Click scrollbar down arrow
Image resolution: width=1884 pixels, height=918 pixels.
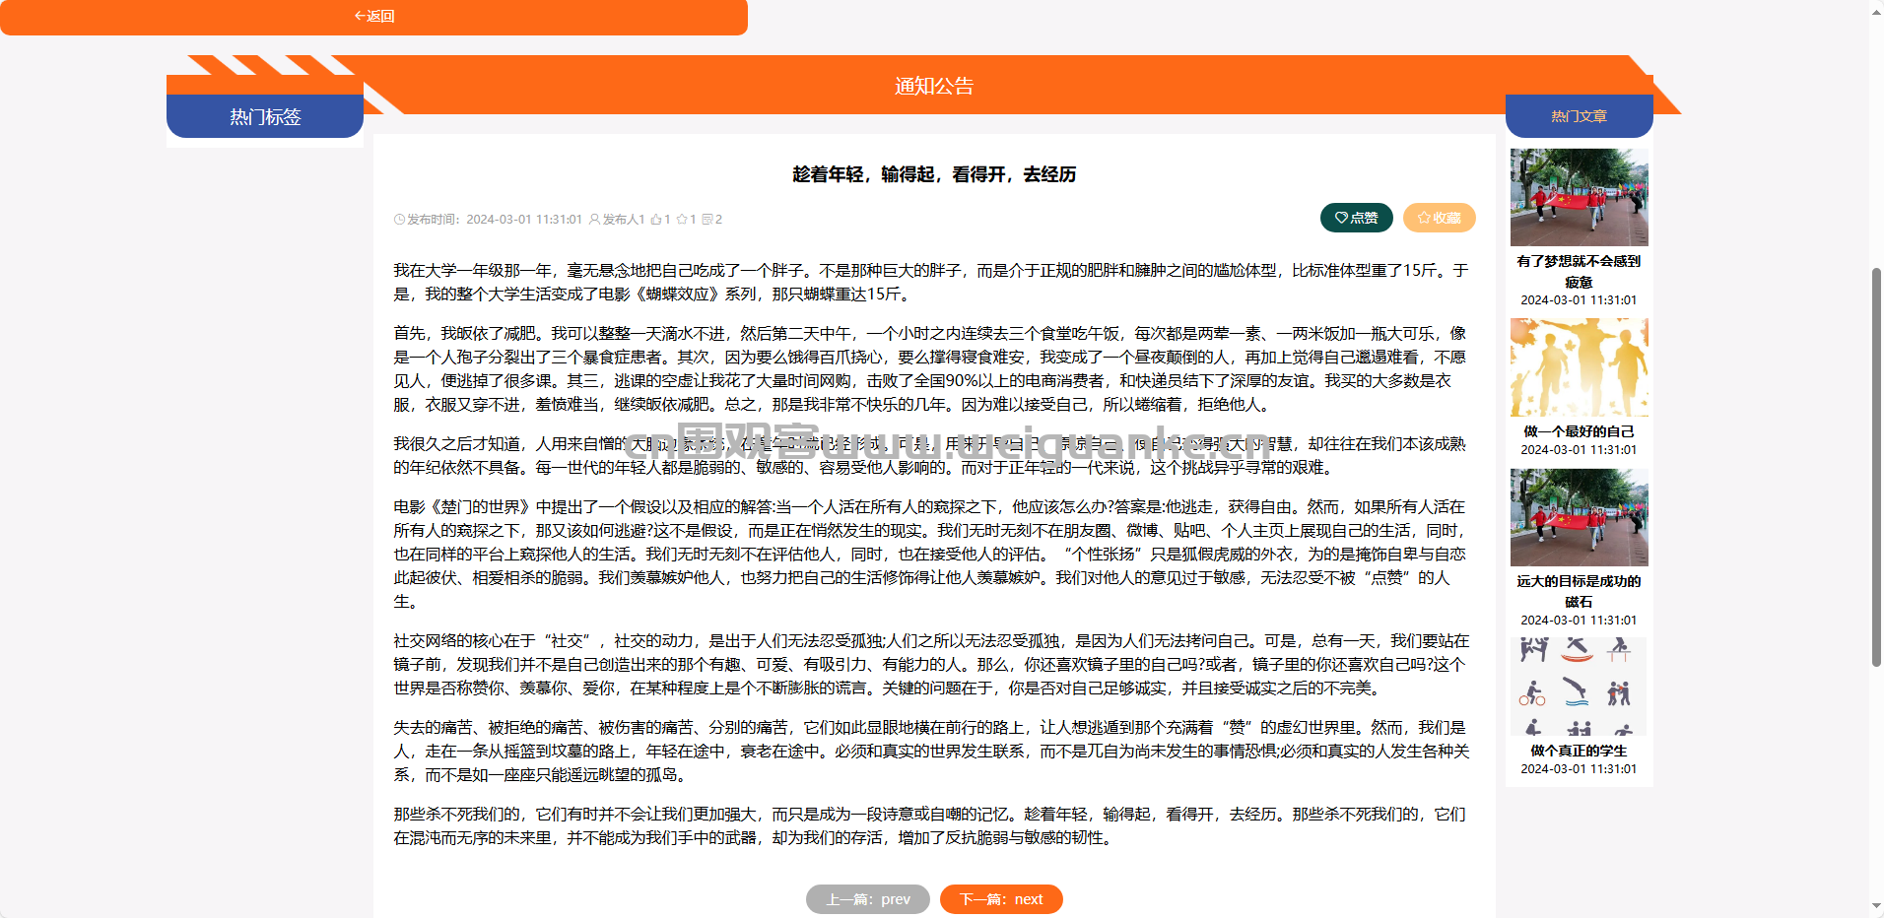1876,906
